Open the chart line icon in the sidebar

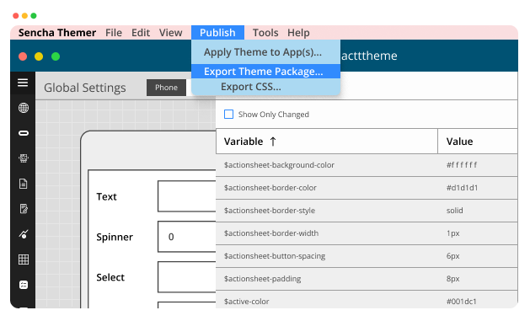tap(24, 234)
